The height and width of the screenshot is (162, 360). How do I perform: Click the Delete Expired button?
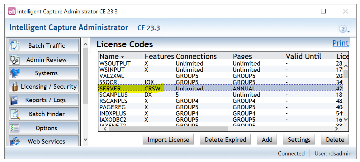tap(225, 140)
